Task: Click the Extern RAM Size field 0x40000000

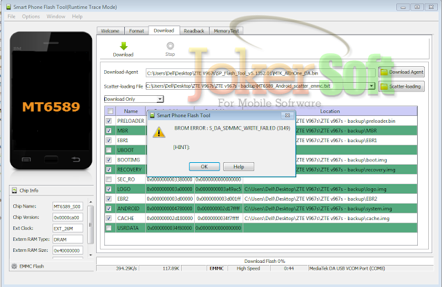Action: point(68,250)
